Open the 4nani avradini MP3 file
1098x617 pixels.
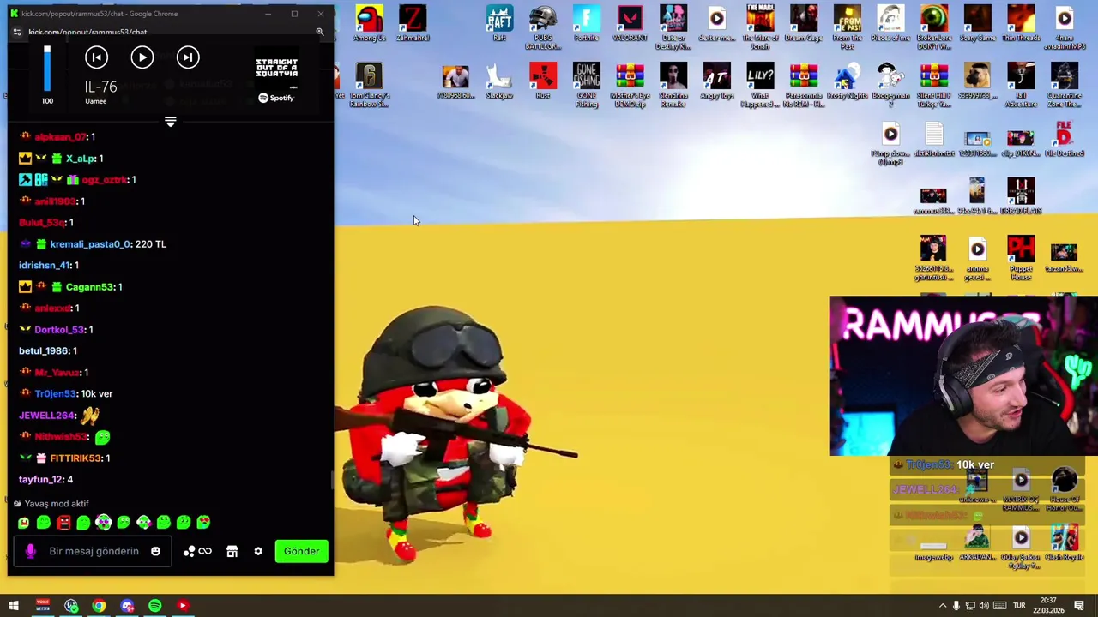1064,27
